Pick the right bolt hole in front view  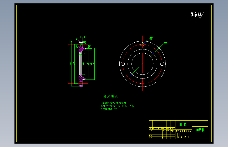click(x=162, y=64)
